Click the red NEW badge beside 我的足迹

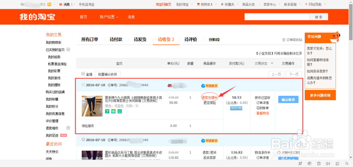(x=64, y=135)
